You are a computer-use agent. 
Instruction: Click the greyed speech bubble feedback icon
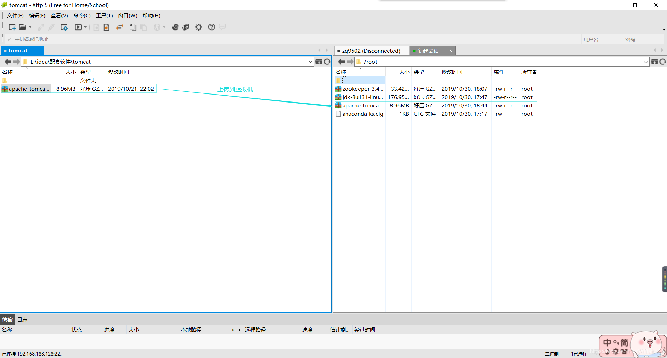coord(222,27)
